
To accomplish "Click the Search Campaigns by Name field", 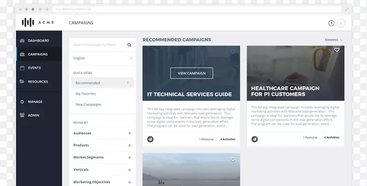I will point(99,45).
